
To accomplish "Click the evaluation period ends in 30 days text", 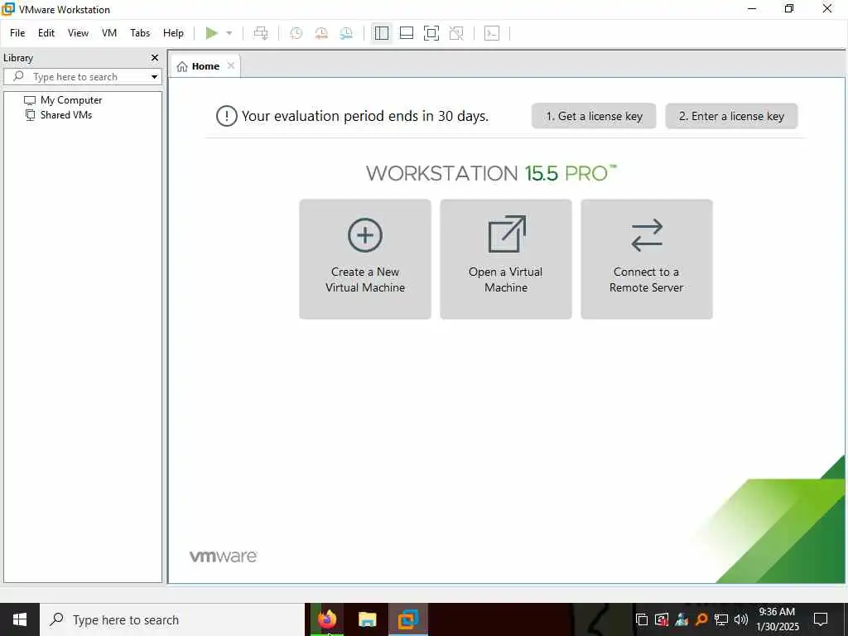I will (x=365, y=116).
